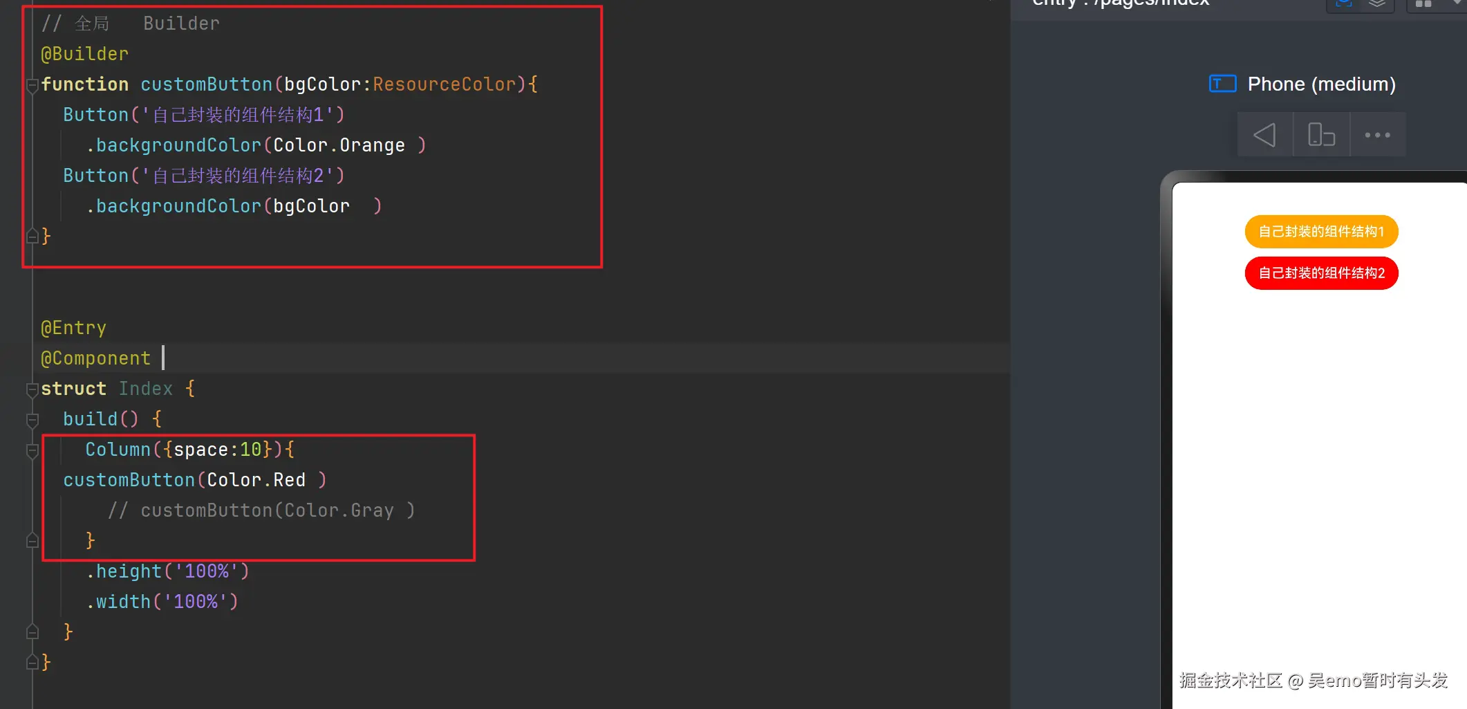Click the @Entry decorator
The image size is (1467, 709).
(73, 328)
